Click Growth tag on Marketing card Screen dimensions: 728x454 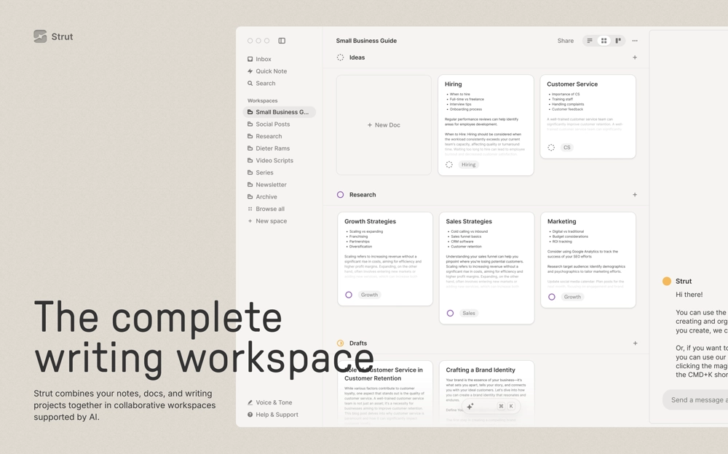pos(572,297)
